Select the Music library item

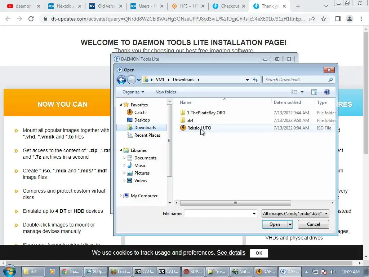point(140,165)
